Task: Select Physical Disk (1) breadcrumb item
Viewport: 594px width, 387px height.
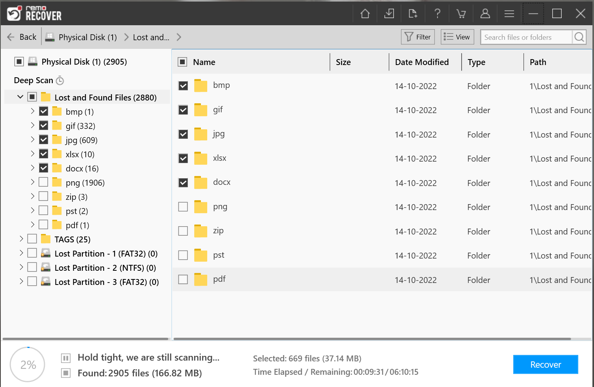Action: tap(88, 37)
